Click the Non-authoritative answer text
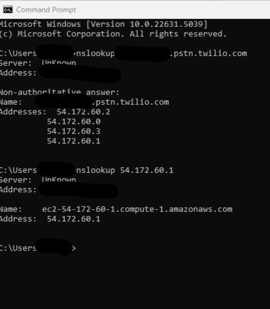The image size is (270, 309). (x=59, y=92)
